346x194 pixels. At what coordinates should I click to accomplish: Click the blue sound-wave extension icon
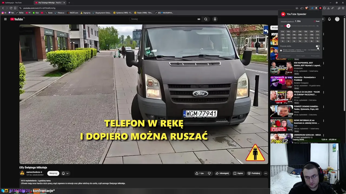click(x=312, y=8)
